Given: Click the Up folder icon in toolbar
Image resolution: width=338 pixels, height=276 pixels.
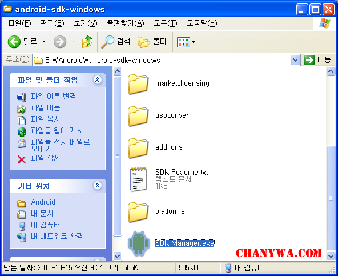Looking at the screenshot, I should pos(87,42).
